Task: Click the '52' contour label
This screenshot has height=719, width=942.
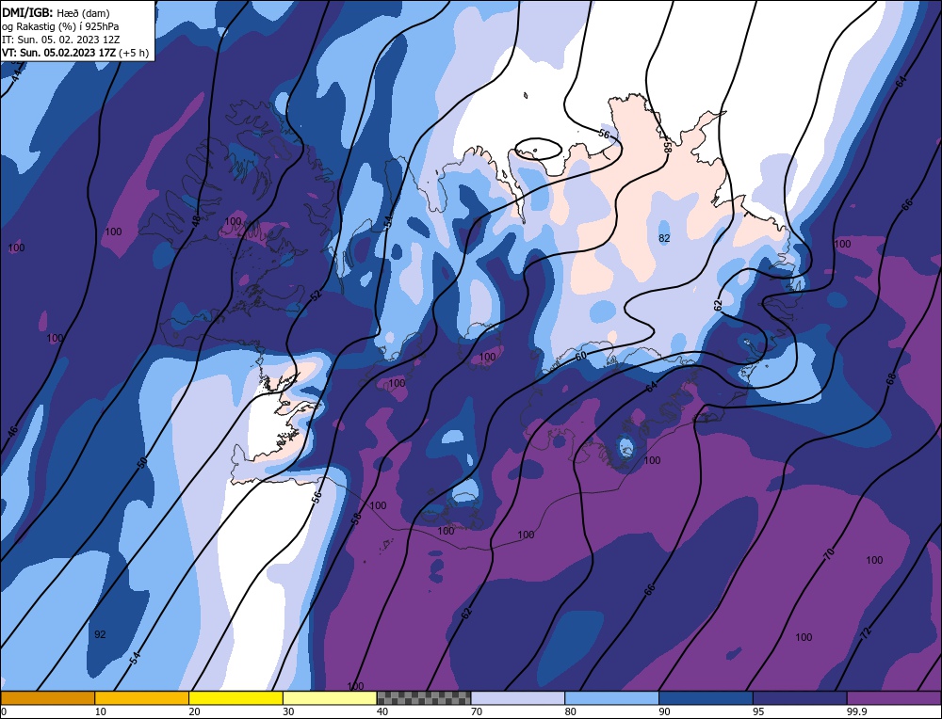Action: (x=316, y=295)
